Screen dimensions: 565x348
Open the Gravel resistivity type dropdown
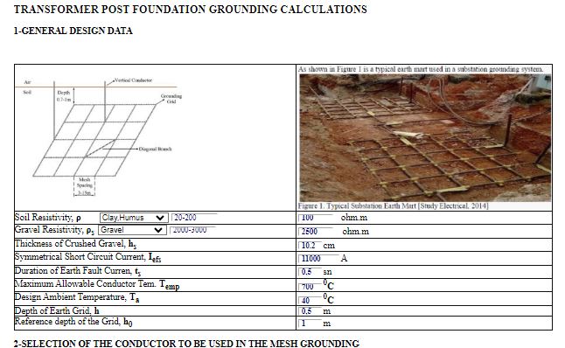133,230
